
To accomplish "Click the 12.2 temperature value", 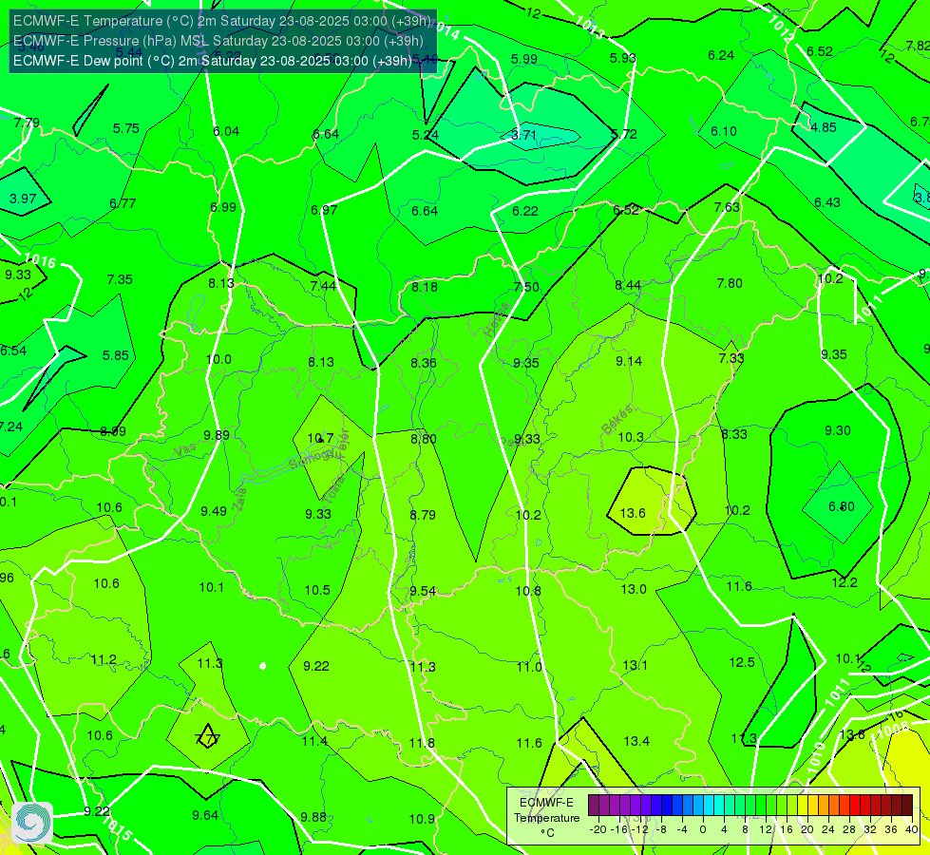I will (844, 582).
